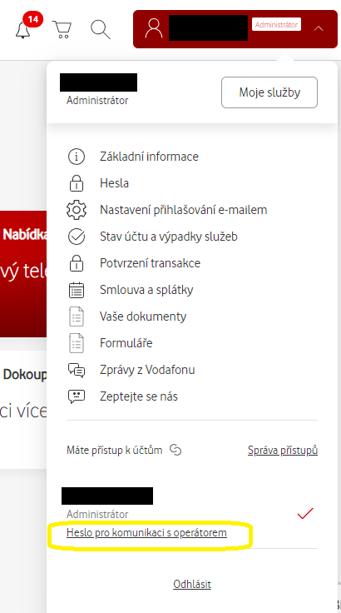Open Vaše dokumenty menu entry
The height and width of the screenshot is (613, 341).
tap(143, 316)
